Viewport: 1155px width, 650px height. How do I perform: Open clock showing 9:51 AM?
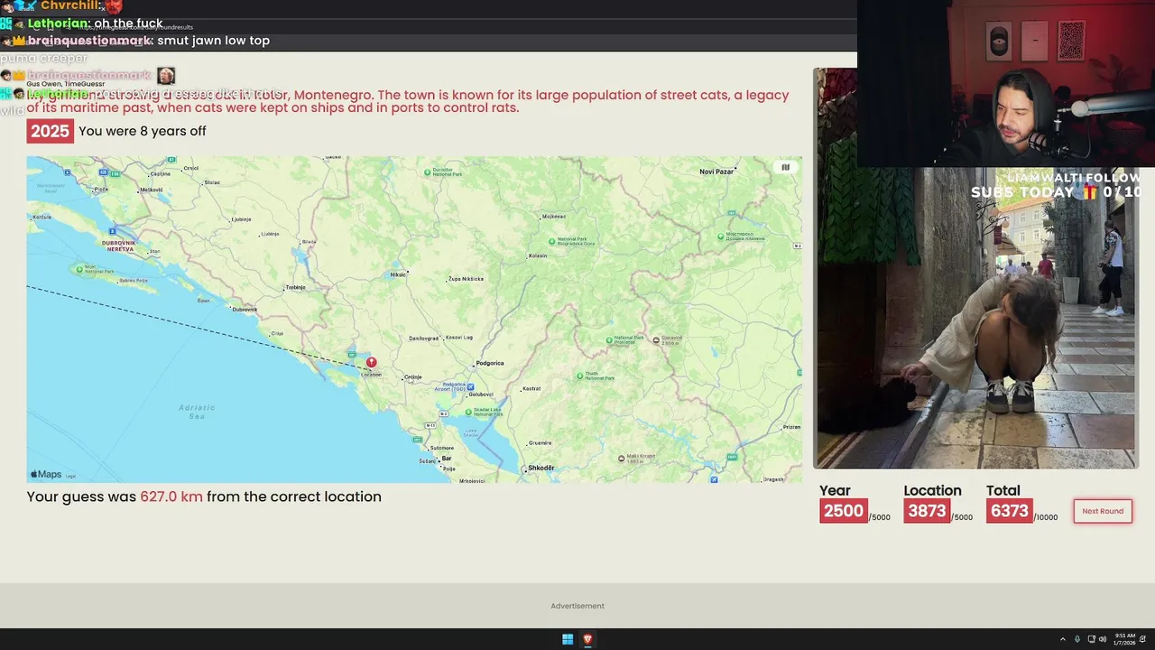[1125, 639]
